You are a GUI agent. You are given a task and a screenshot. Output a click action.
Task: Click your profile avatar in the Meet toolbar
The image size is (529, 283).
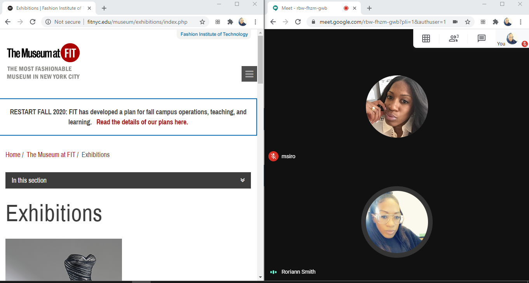click(512, 38)
